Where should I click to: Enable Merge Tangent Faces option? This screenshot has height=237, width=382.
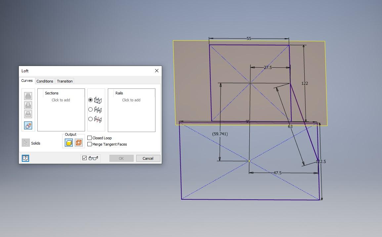click(x=89, y=144)
